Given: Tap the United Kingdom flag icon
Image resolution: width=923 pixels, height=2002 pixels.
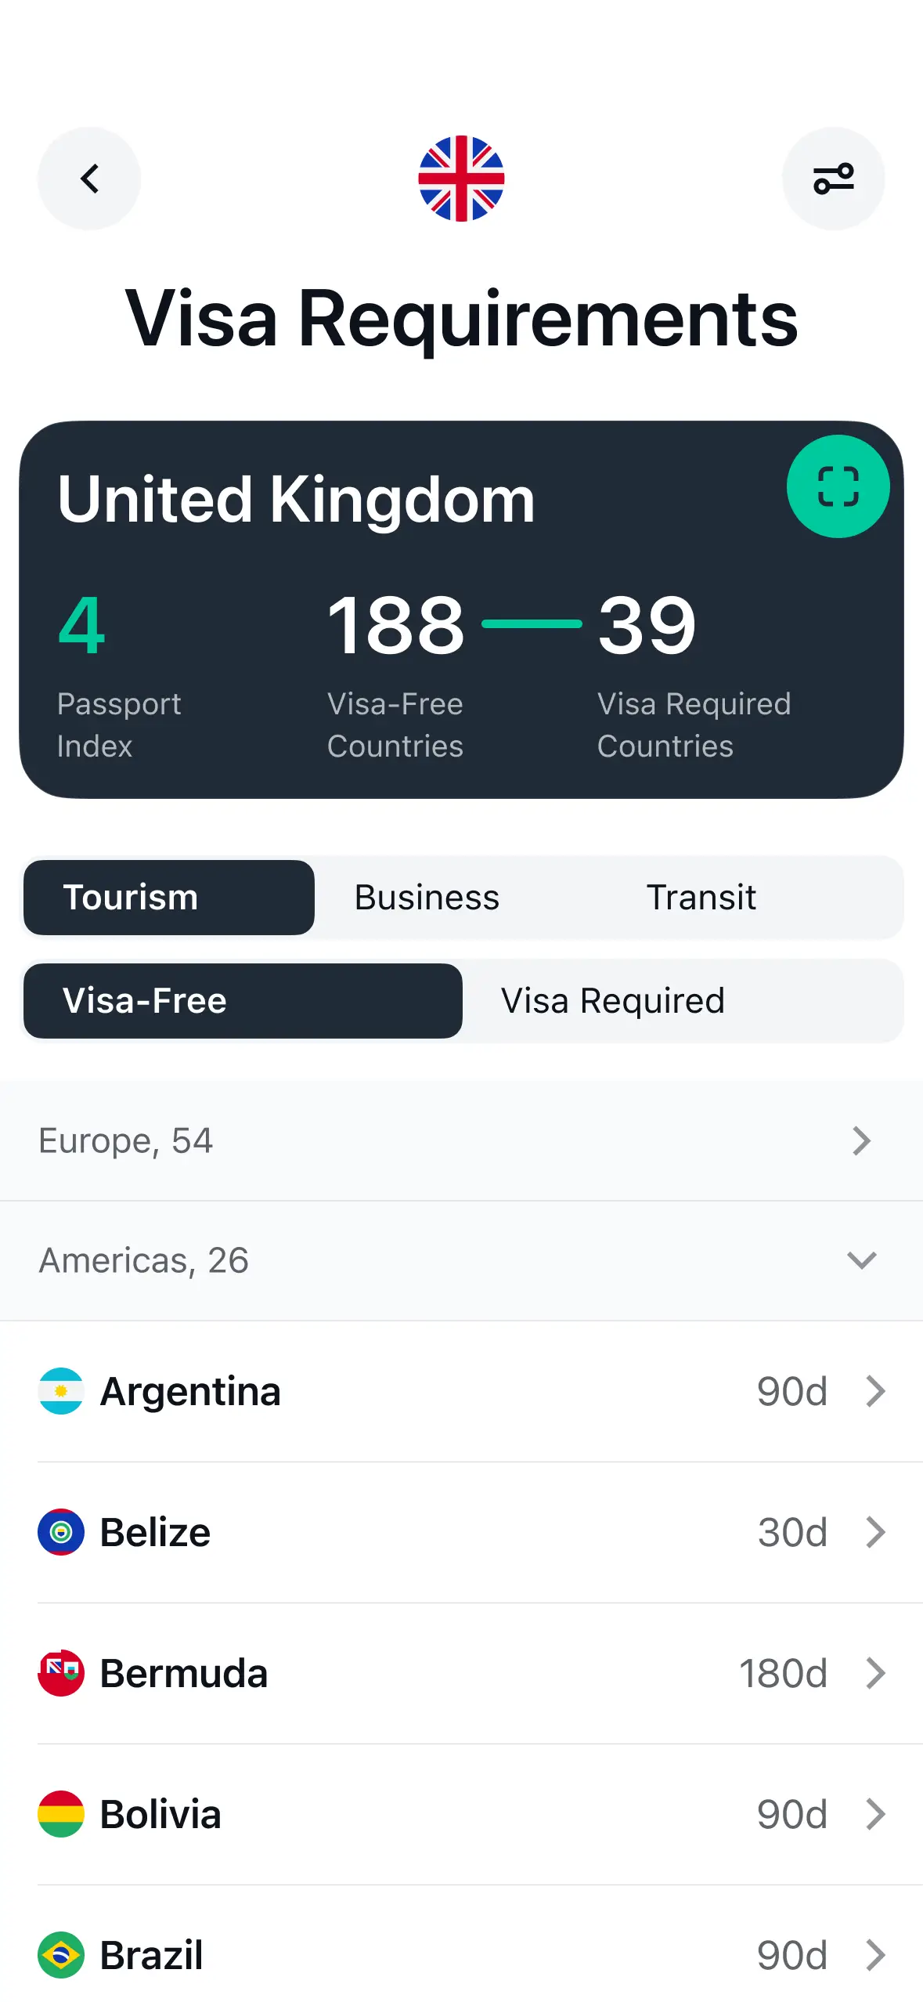Looking at the screenshot, I should coord(461,179).
